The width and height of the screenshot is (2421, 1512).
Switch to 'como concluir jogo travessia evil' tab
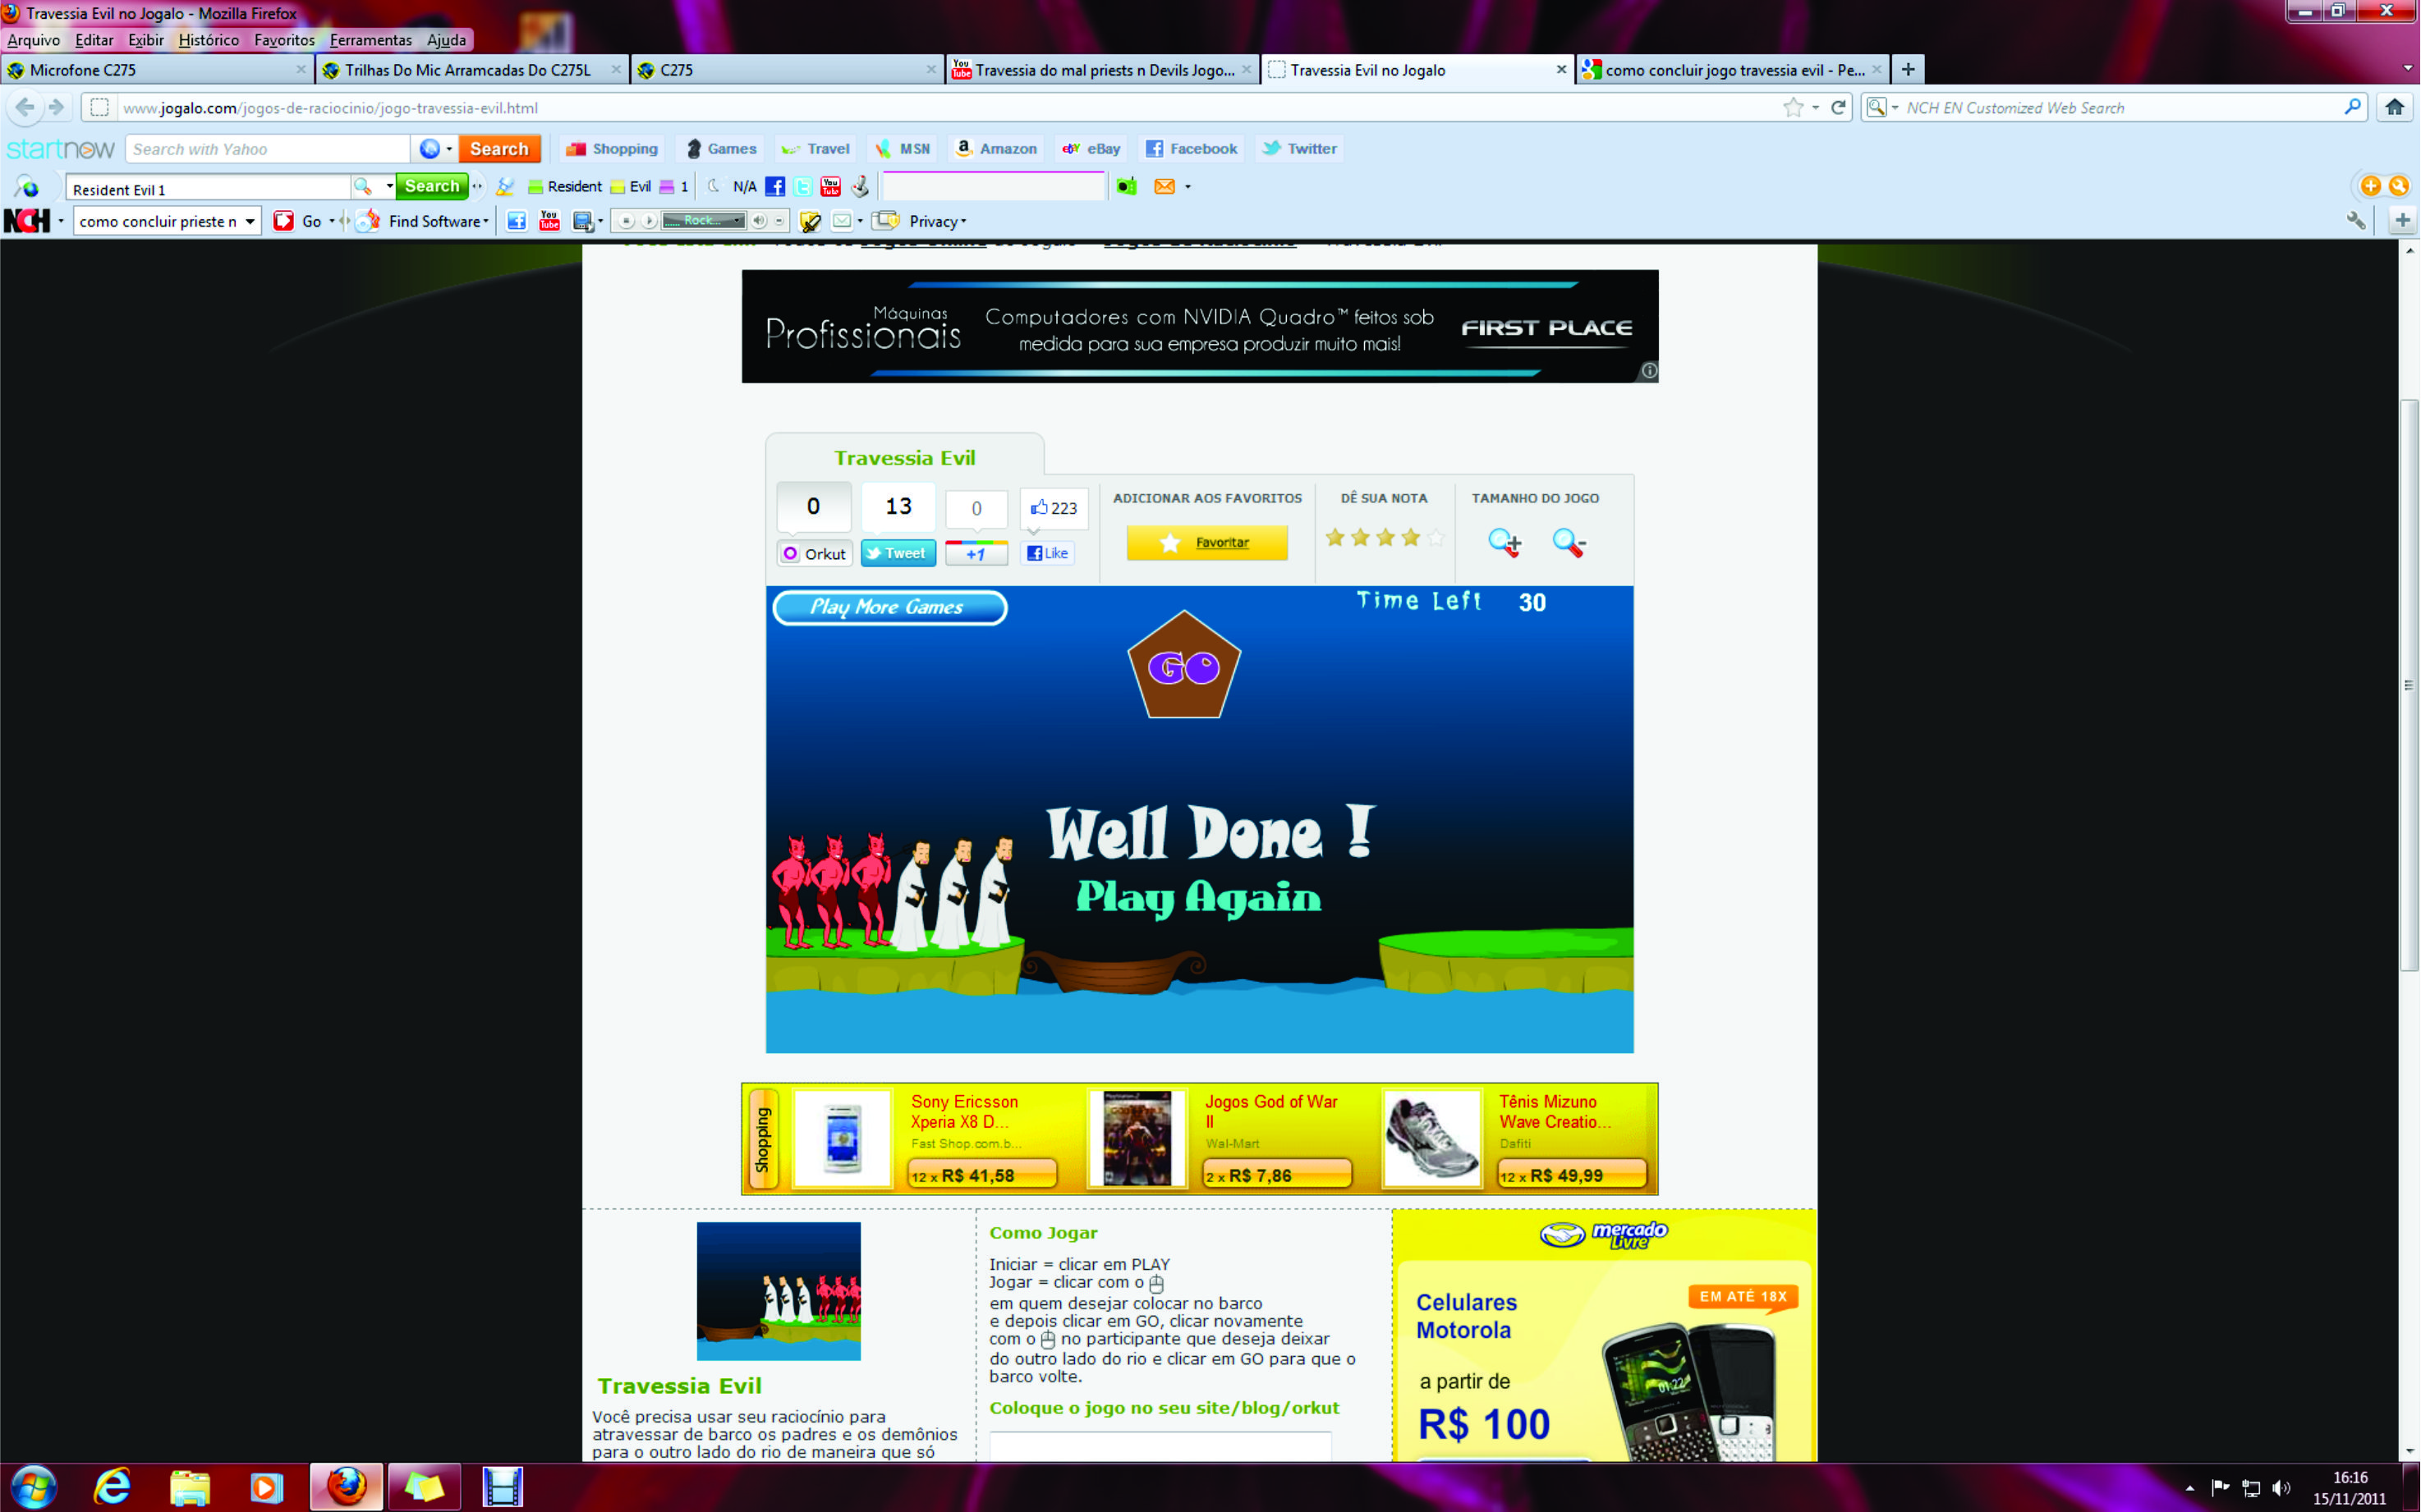coord(1733,69)
